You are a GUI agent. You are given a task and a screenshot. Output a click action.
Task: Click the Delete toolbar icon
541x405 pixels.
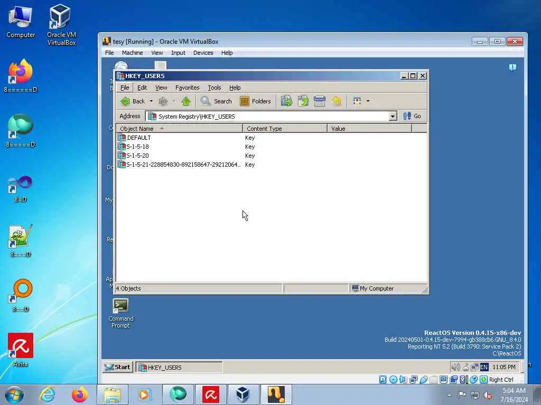[x=320, y=101]
